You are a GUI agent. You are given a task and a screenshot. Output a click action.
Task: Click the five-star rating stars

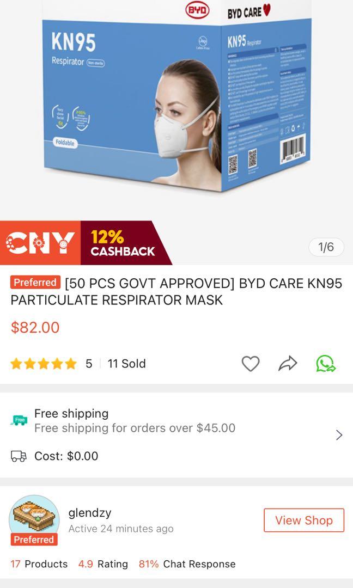(44, 364)
